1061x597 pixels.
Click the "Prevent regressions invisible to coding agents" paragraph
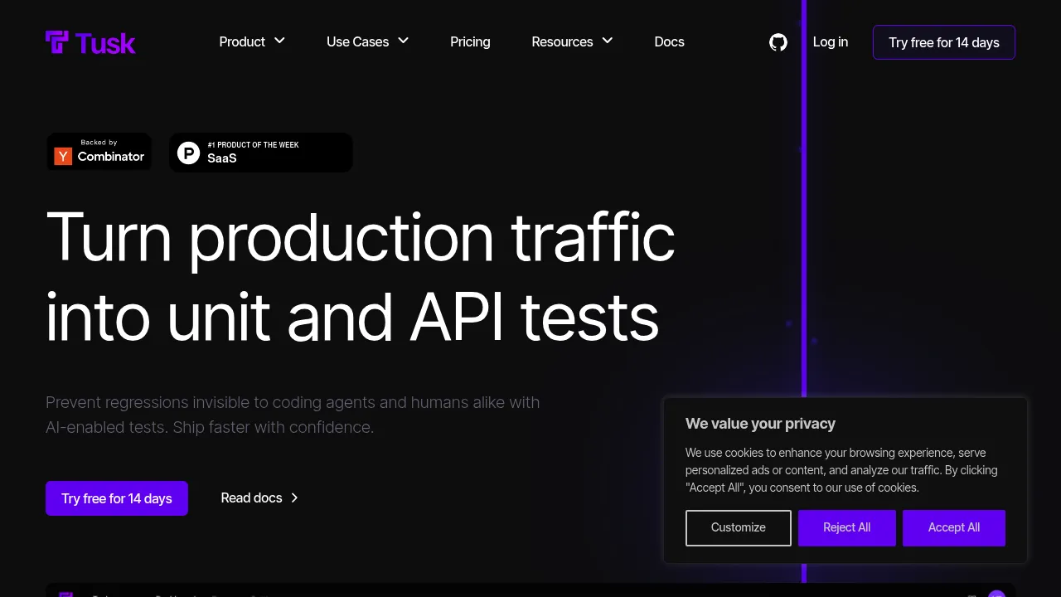(x=293, y=415)
